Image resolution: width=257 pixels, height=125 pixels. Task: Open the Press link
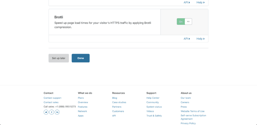click(x=184, y=107)
